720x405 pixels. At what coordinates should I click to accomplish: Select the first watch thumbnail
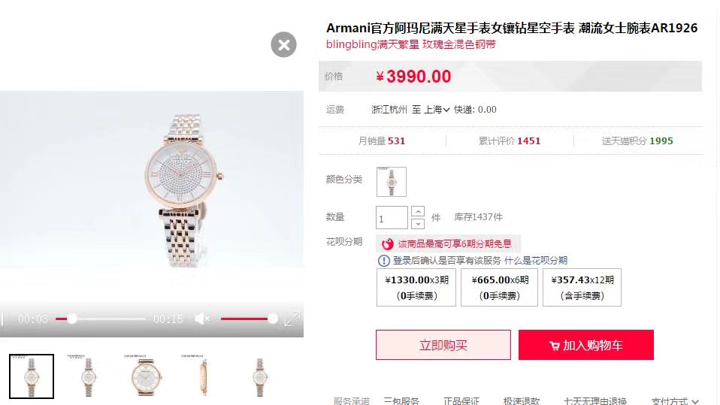click(32, 376)
